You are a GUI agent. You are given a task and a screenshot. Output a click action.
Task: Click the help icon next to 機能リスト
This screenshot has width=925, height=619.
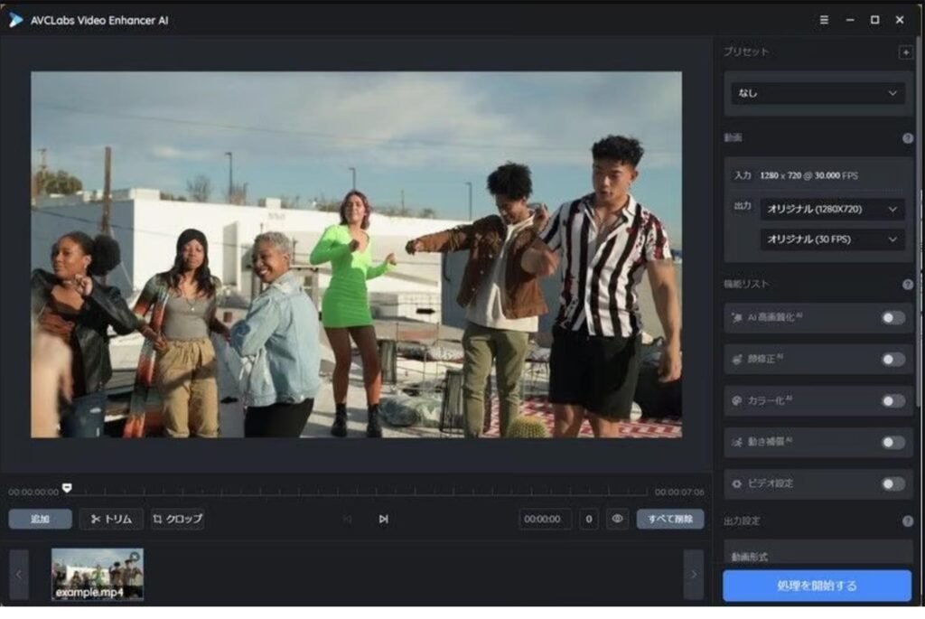908,284
